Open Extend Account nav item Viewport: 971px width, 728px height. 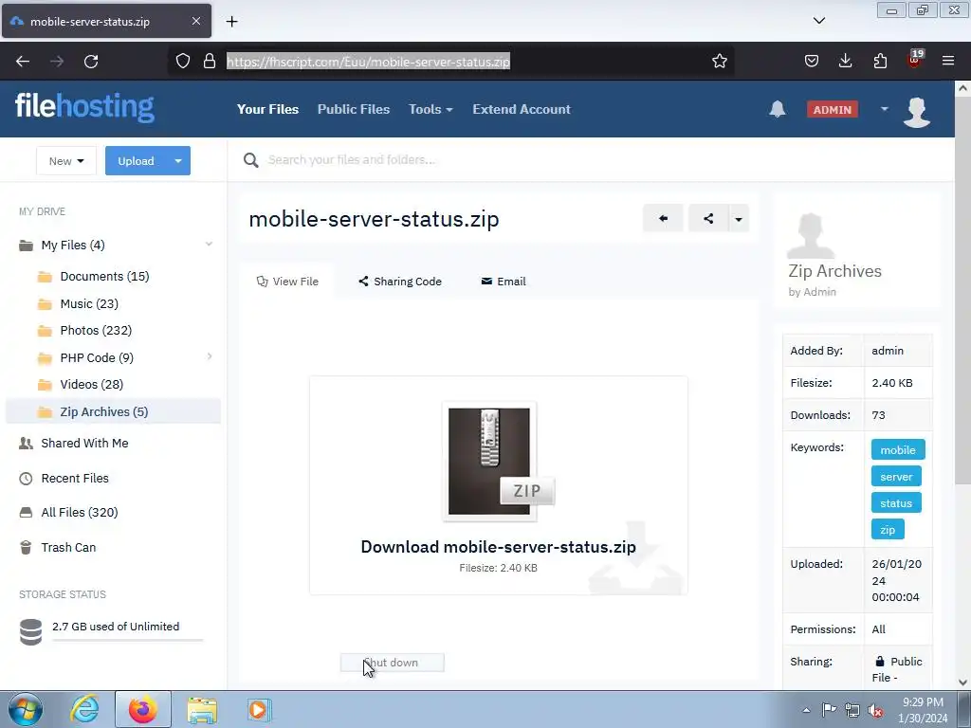point(522,109)
